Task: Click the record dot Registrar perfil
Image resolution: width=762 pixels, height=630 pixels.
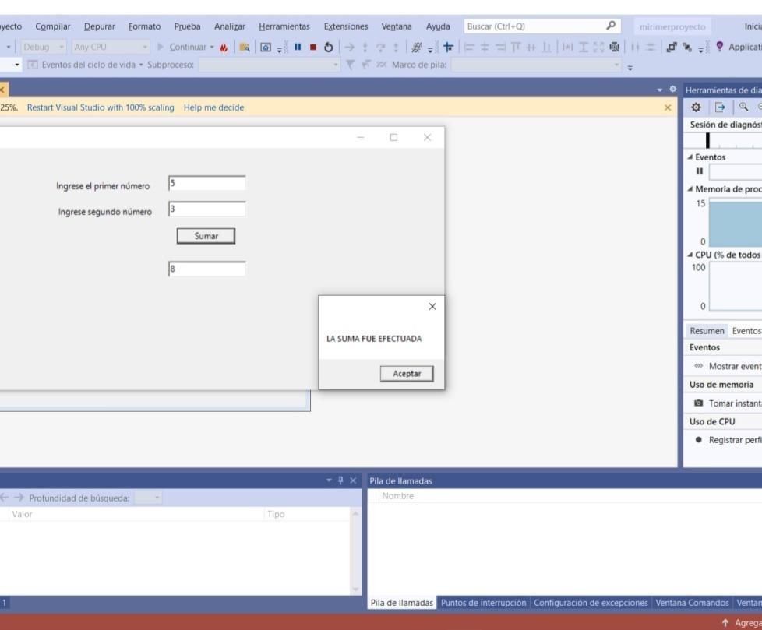Action: [698, 439]
